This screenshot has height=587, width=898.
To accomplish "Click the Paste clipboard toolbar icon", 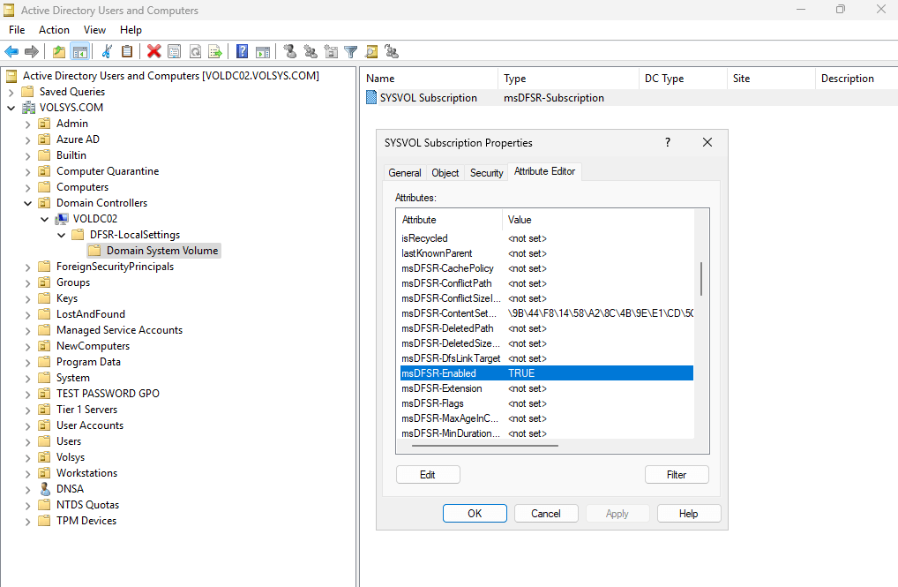I will coord(127,52).
